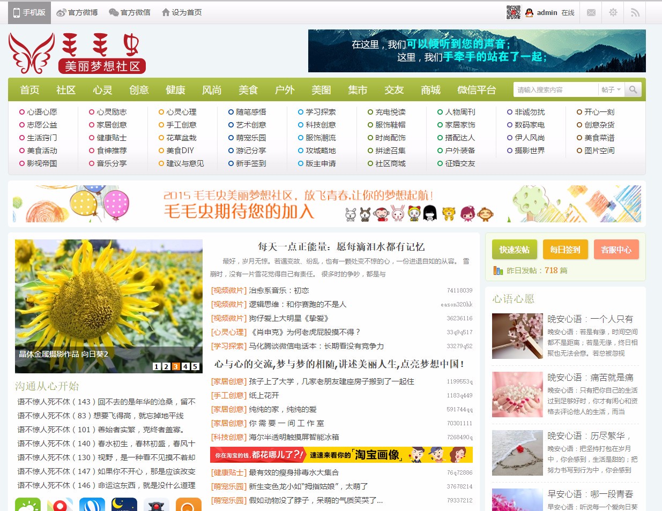Open the moon night icon at page bottom
The height and width of the screenshot is (511, 662).
pos(124,504)
